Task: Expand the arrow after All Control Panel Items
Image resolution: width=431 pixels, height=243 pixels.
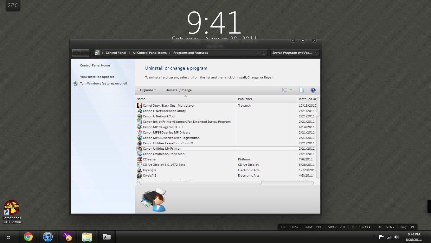Action: 170,53
